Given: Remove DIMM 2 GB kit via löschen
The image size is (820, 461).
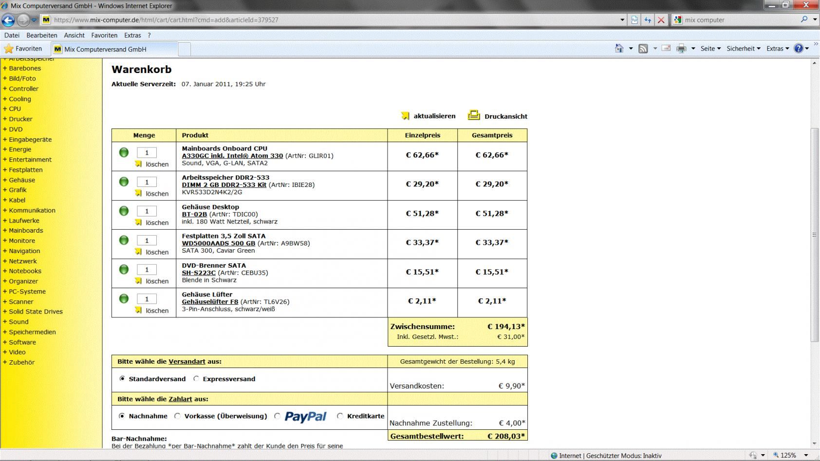Looking at the screenshot, I should point(152,193).
